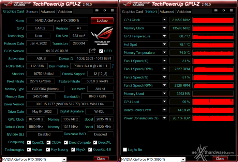Click the screenshot camera icon in Sensors window

[216, 10]
